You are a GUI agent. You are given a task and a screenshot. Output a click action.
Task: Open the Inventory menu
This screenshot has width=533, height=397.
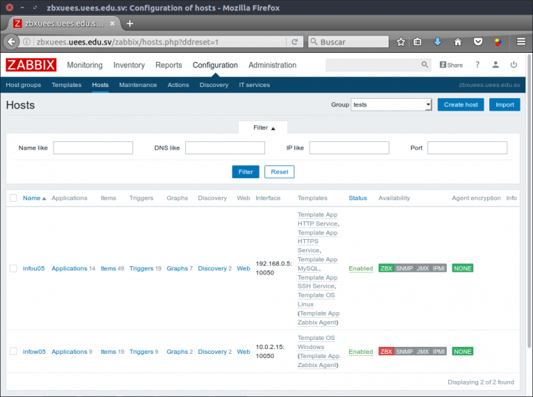pyautogui.click(x=129, y=65)
